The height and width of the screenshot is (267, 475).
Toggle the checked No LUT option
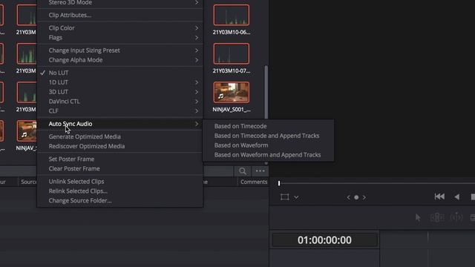(x=120, y=73)
